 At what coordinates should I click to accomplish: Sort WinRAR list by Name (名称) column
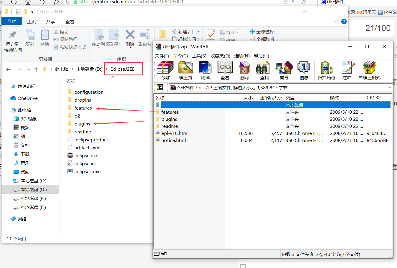point(189,97)
